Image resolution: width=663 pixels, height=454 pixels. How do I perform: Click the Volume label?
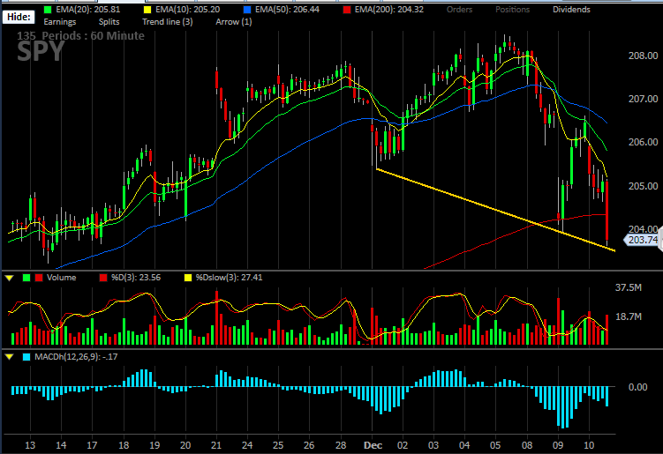(62, 278)
